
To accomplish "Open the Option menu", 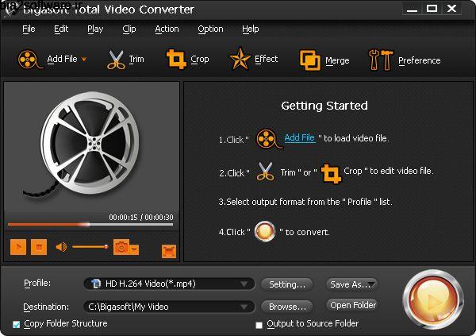I will click(x=210, y=29).
